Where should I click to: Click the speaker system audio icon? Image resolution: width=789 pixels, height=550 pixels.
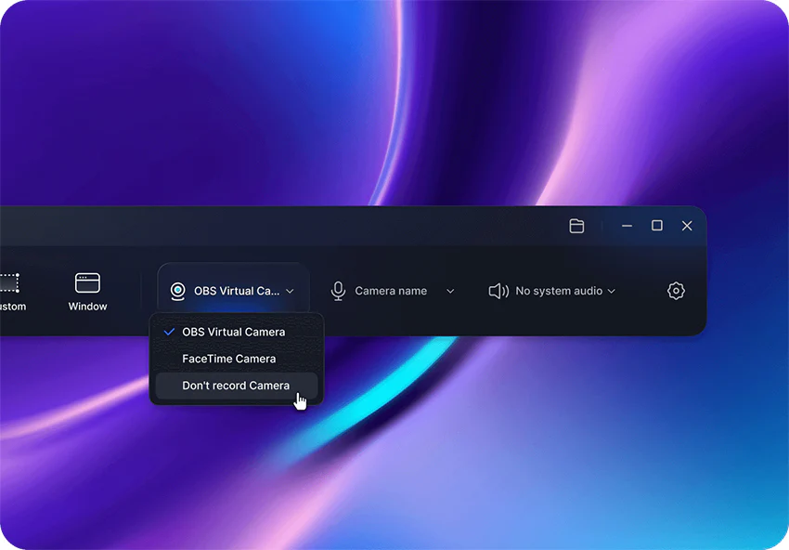click(498, 291)
